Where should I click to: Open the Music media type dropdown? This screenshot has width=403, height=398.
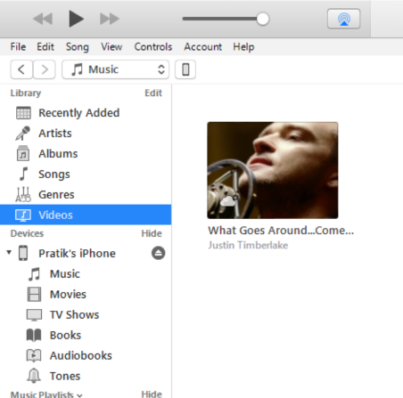[115, 69]
